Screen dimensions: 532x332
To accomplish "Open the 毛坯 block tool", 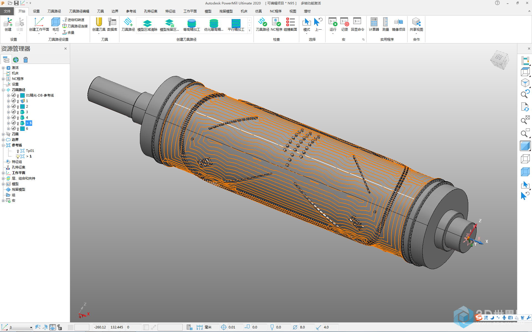I will 55,24.
